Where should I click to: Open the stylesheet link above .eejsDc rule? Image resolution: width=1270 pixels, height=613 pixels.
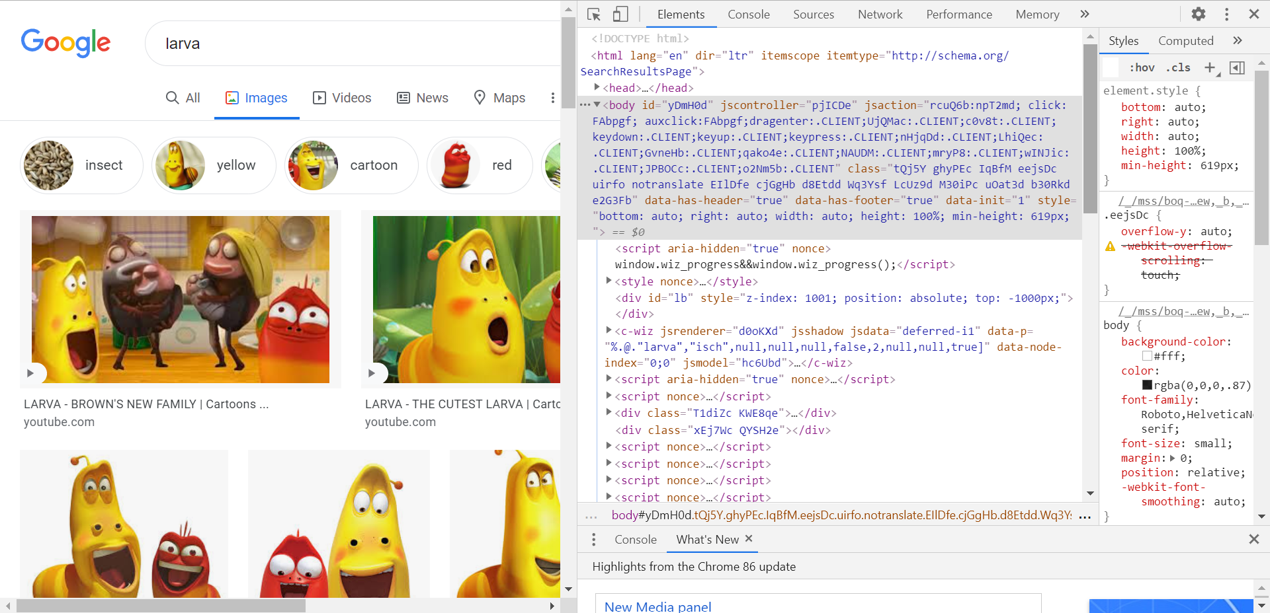(x=1183, y=201)
